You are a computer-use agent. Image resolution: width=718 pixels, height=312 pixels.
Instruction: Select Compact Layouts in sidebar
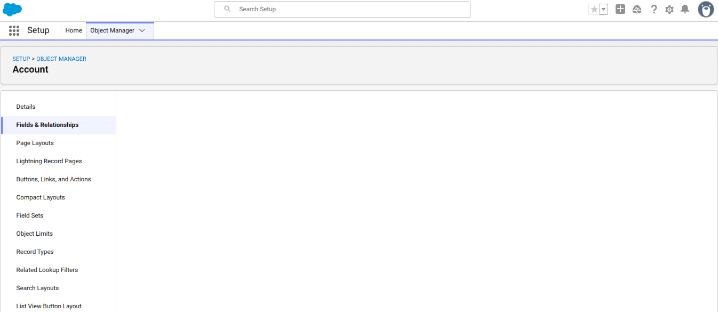tap(59, 197)
